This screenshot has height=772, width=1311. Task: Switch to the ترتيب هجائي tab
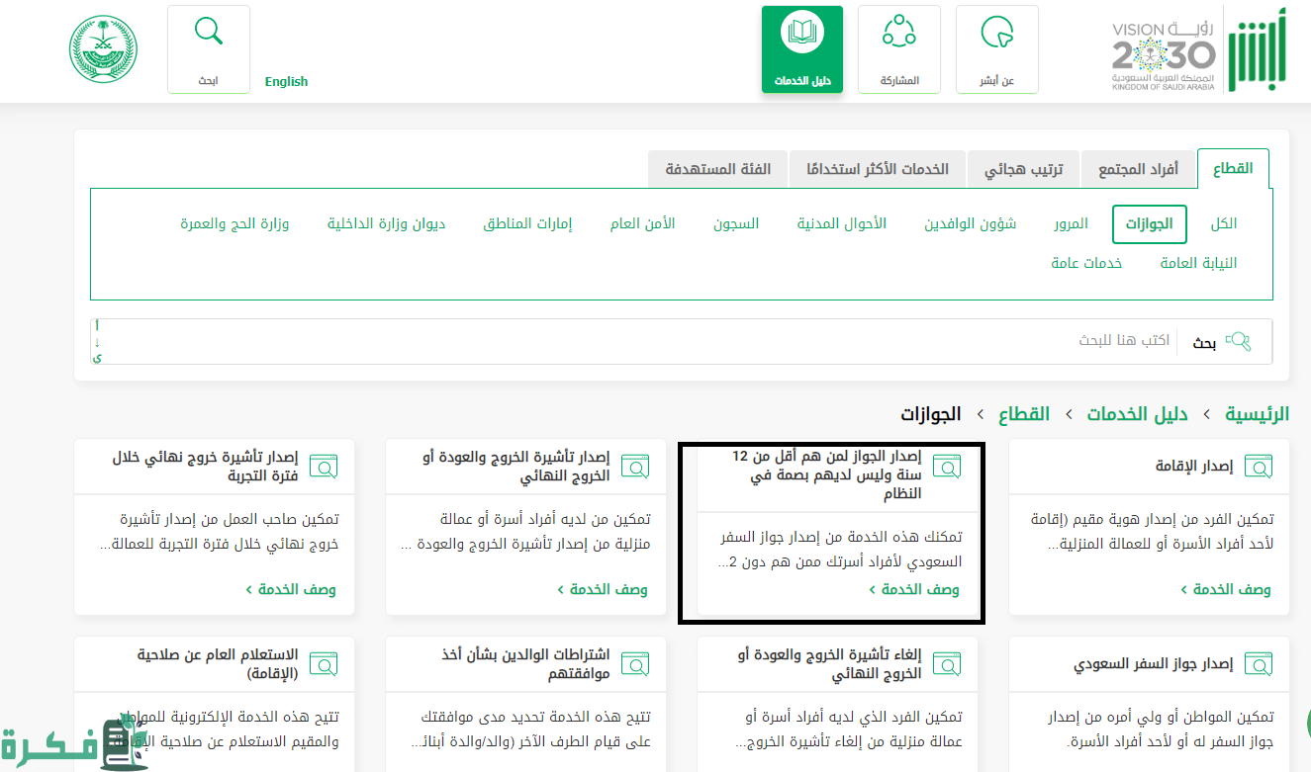click(1023, 169)
